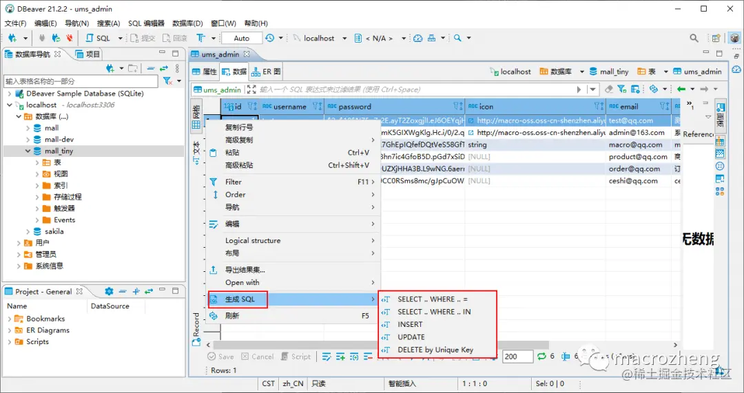Choose UPDATE from the 生成 SQL submenu

[x=437, y=337]
